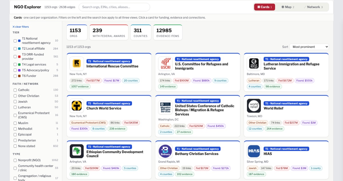Click the 1153 Orgs stat tile

77,32
